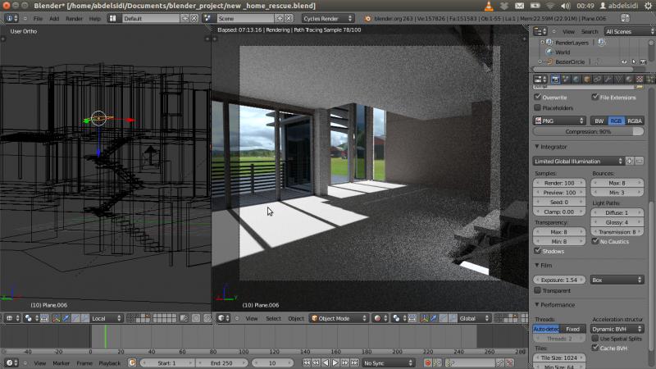Viewport: 656px width, 369px height.
Task: Toggle the Shadows checkbox
Action: tap(538, 251)
